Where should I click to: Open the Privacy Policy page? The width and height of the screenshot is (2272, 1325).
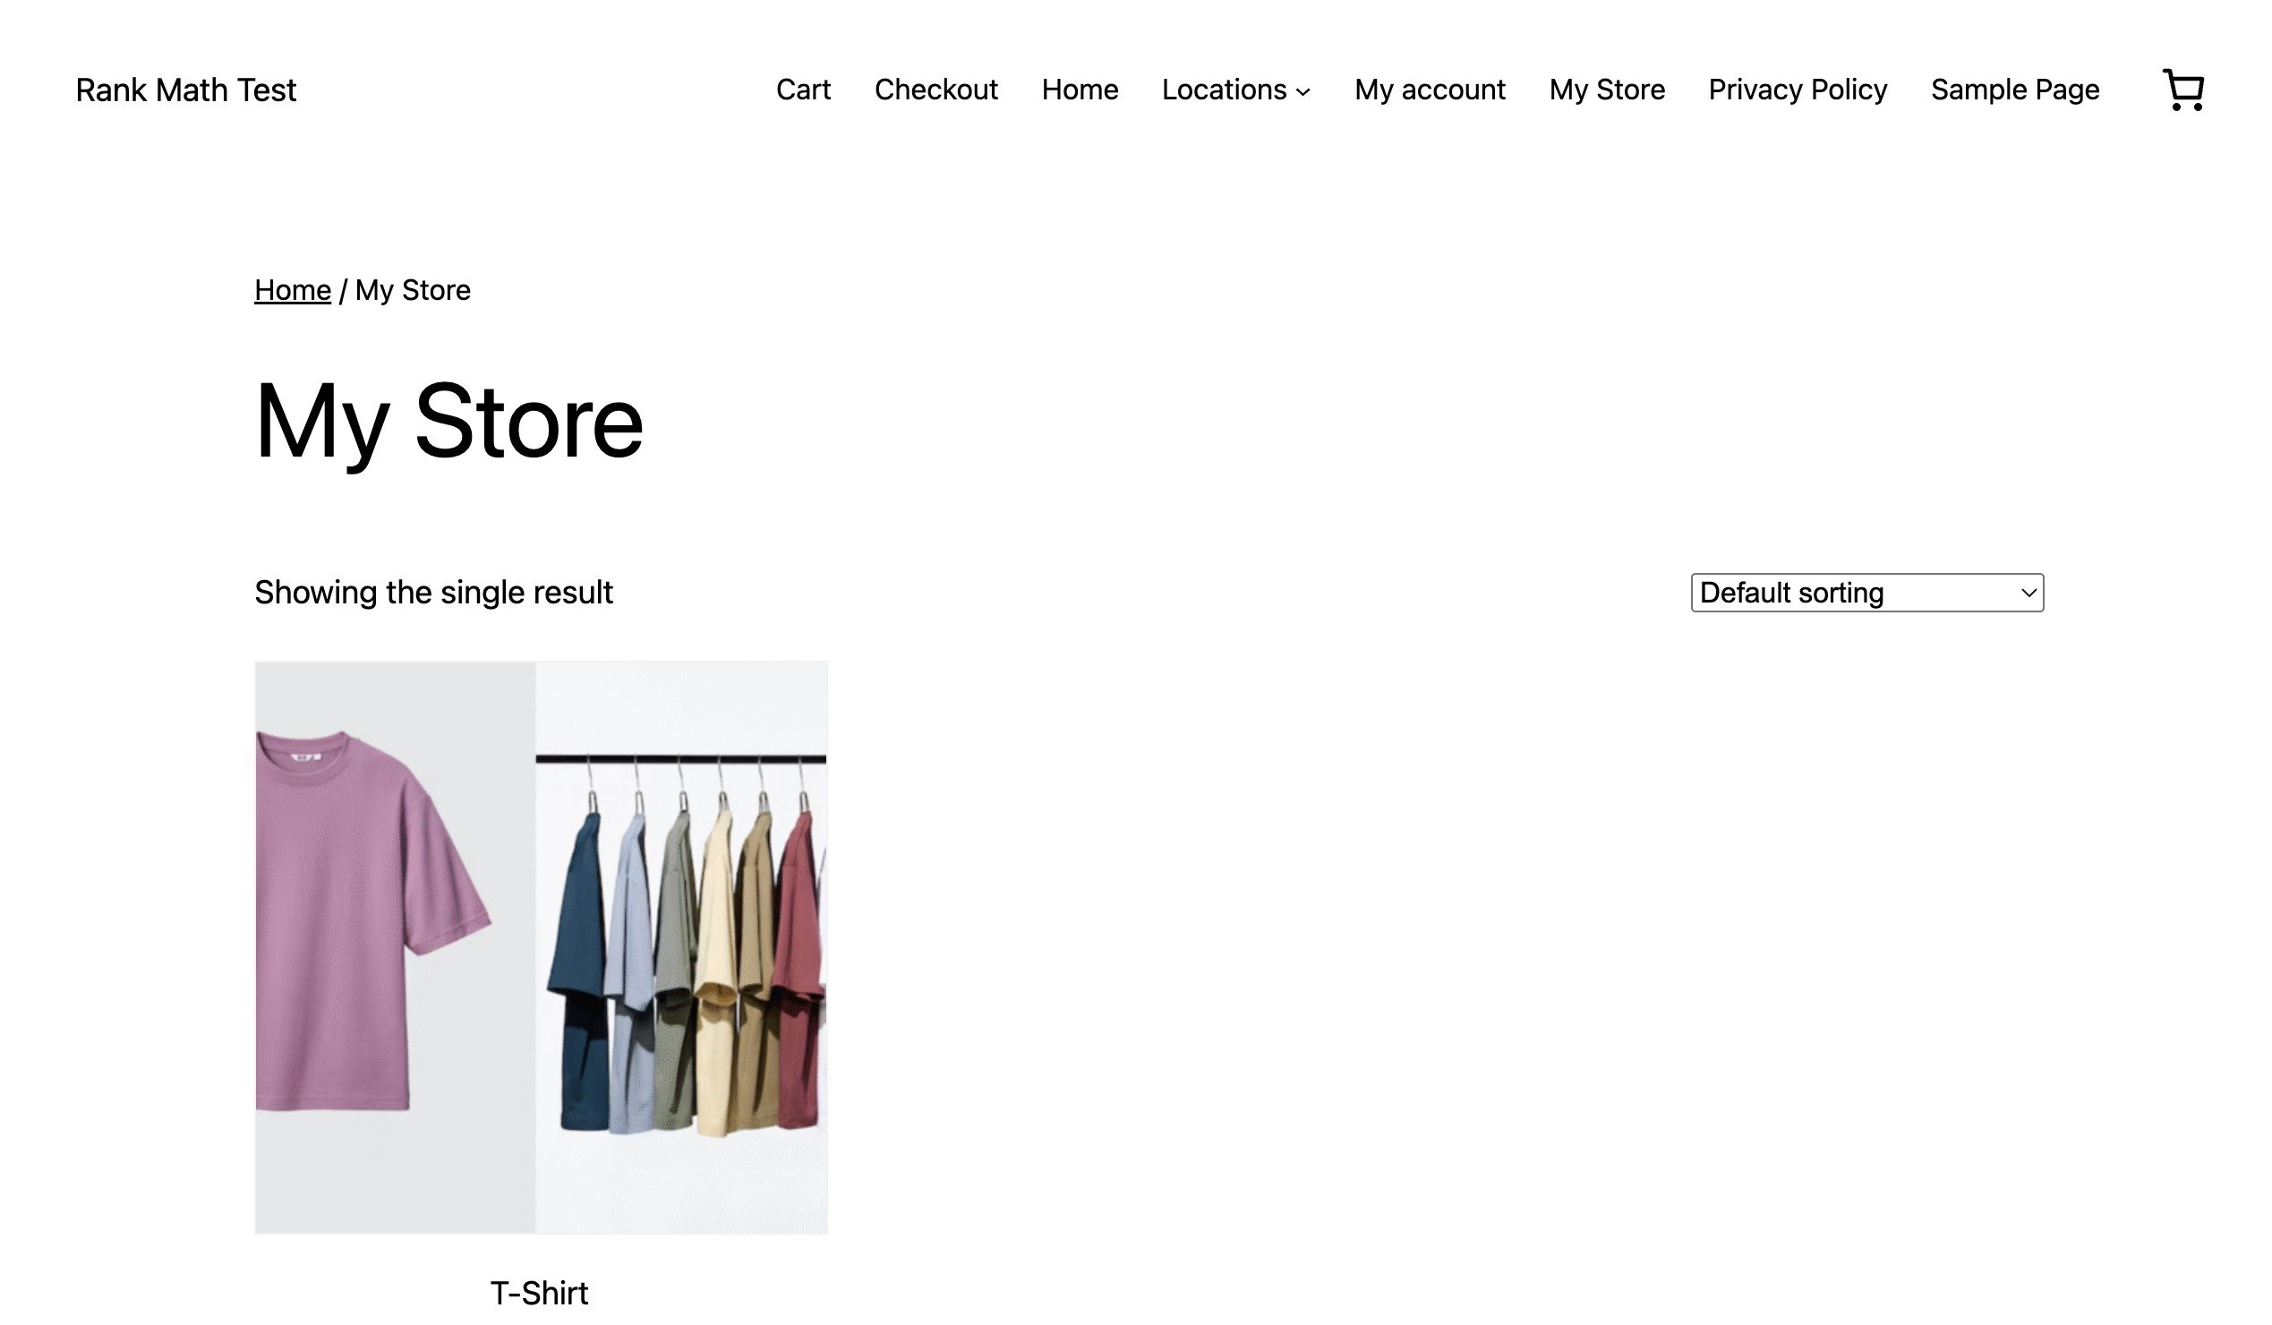pyautogui.click(x=1797, y=90)
